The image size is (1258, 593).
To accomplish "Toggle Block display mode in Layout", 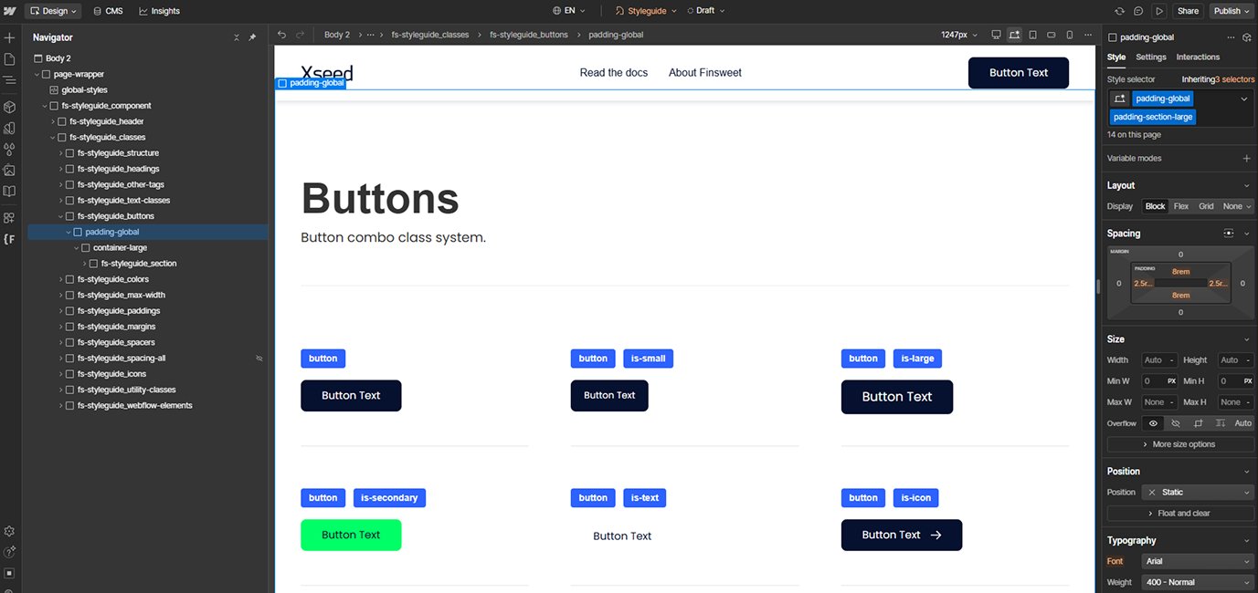I will tap(1155, 205).
